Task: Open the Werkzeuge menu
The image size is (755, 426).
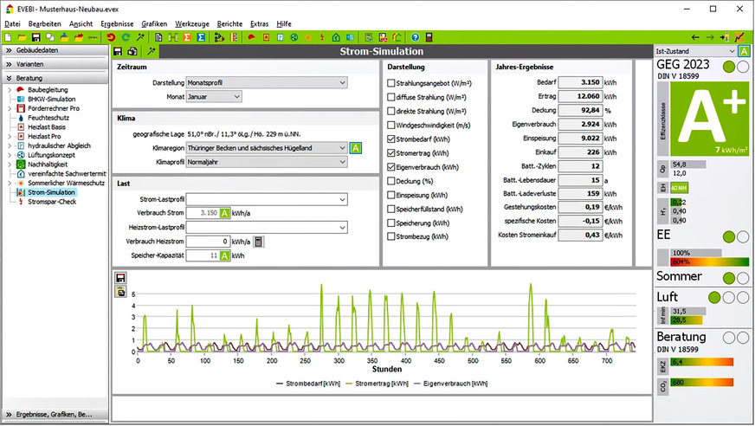Action: point(191,23)
